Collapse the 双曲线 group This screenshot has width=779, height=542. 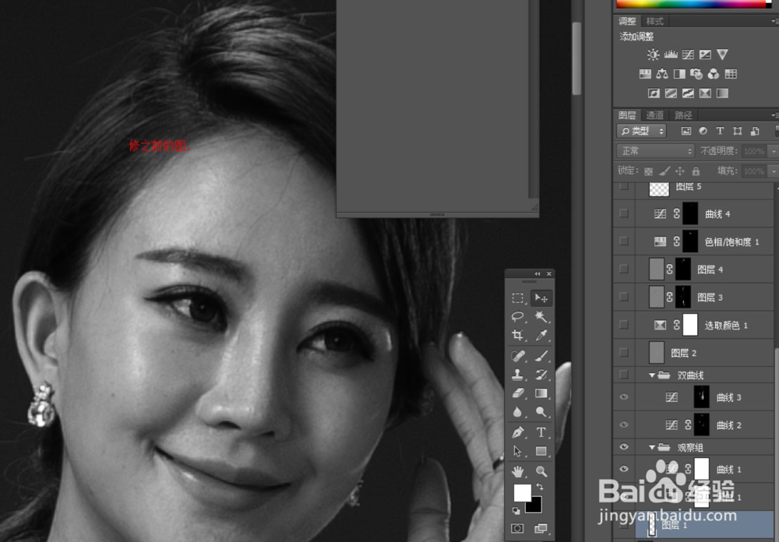(x=652, y=375)
